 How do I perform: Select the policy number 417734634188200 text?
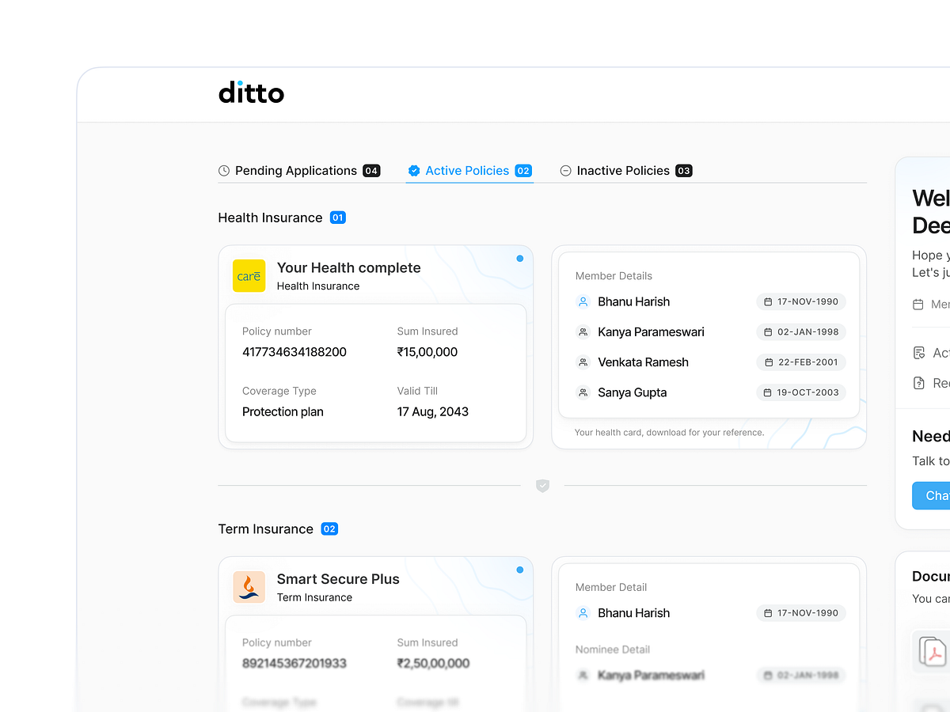294,352
